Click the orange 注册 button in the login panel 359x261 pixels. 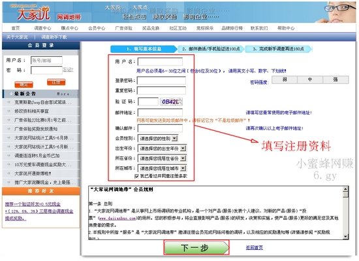click(x=56, y=82)
